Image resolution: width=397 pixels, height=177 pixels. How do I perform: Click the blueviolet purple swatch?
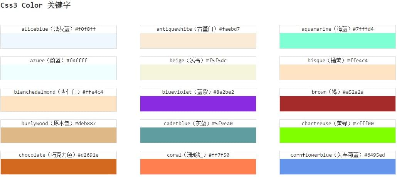(198, 104)
